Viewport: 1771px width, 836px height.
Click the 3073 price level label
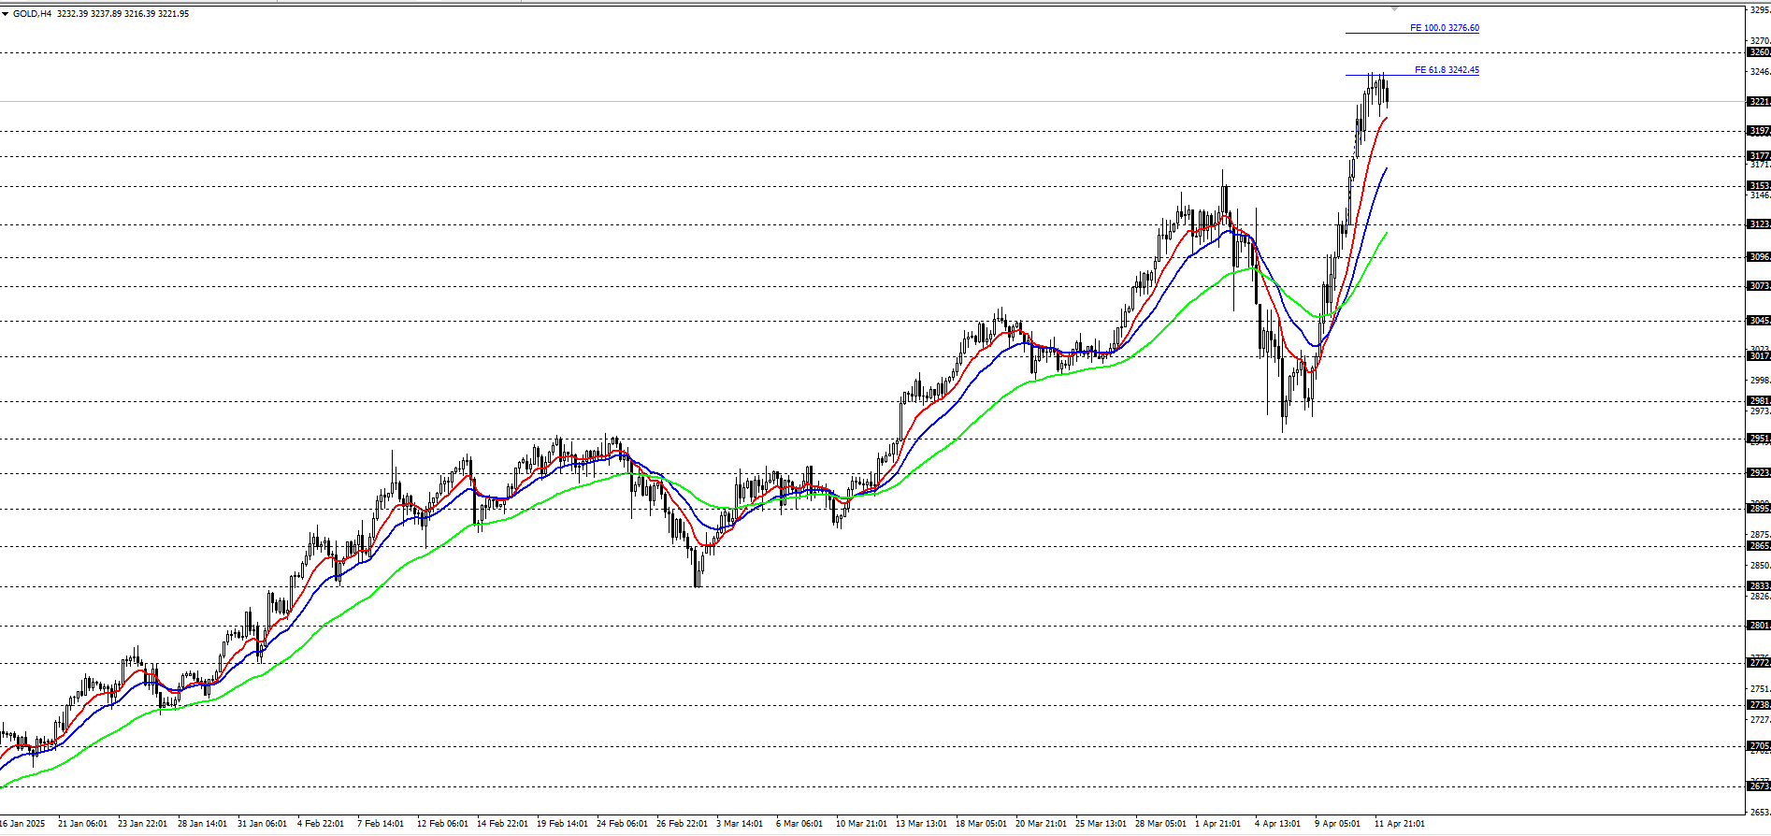1759,286
